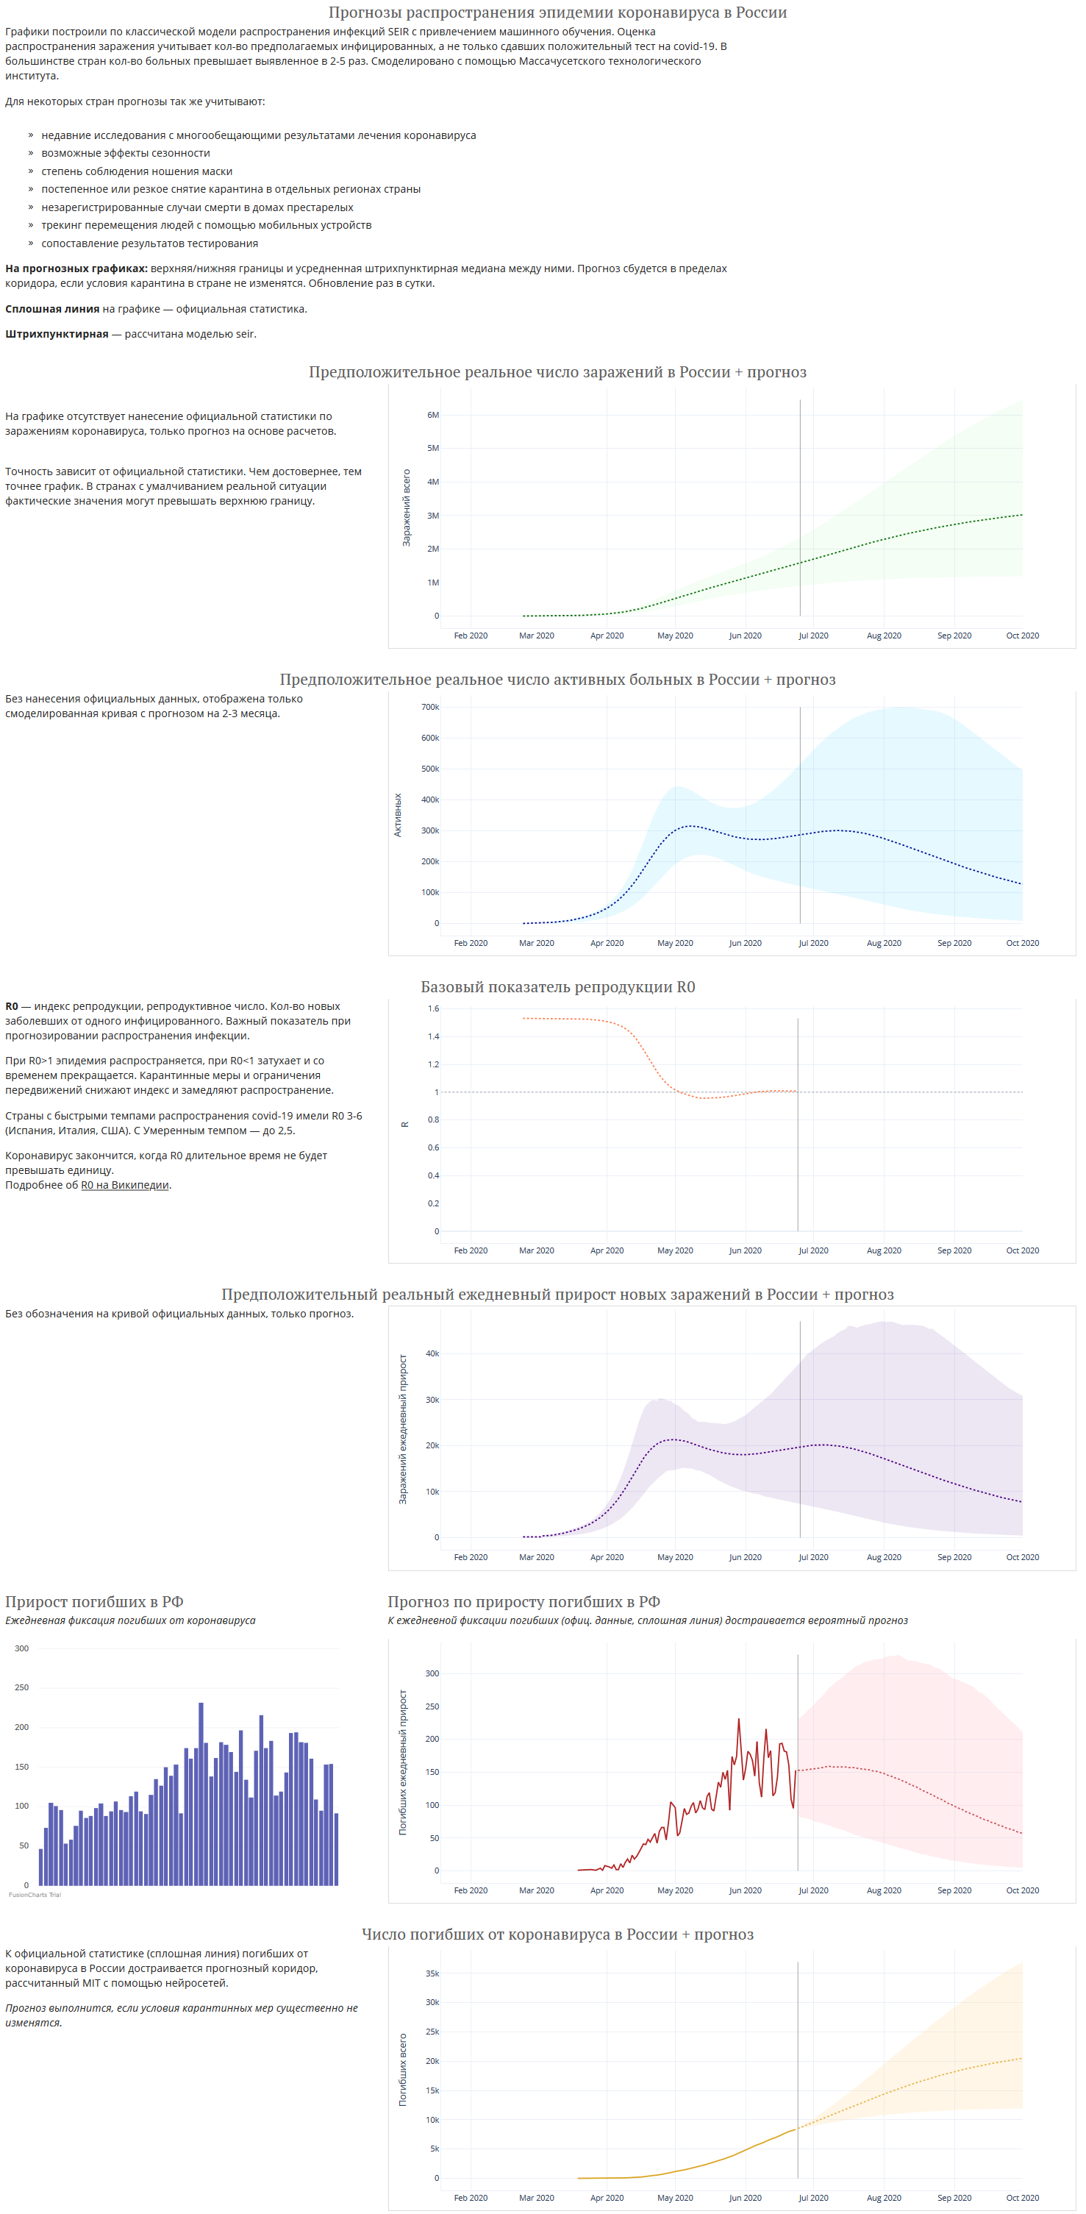Click heading Базовый показатель репродукции R0

557,986
